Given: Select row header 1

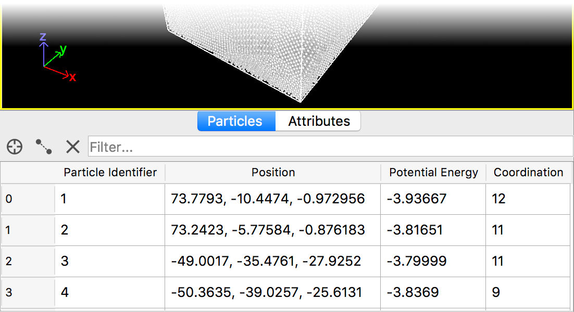Looking at the screenshot, I should [28, 230].
